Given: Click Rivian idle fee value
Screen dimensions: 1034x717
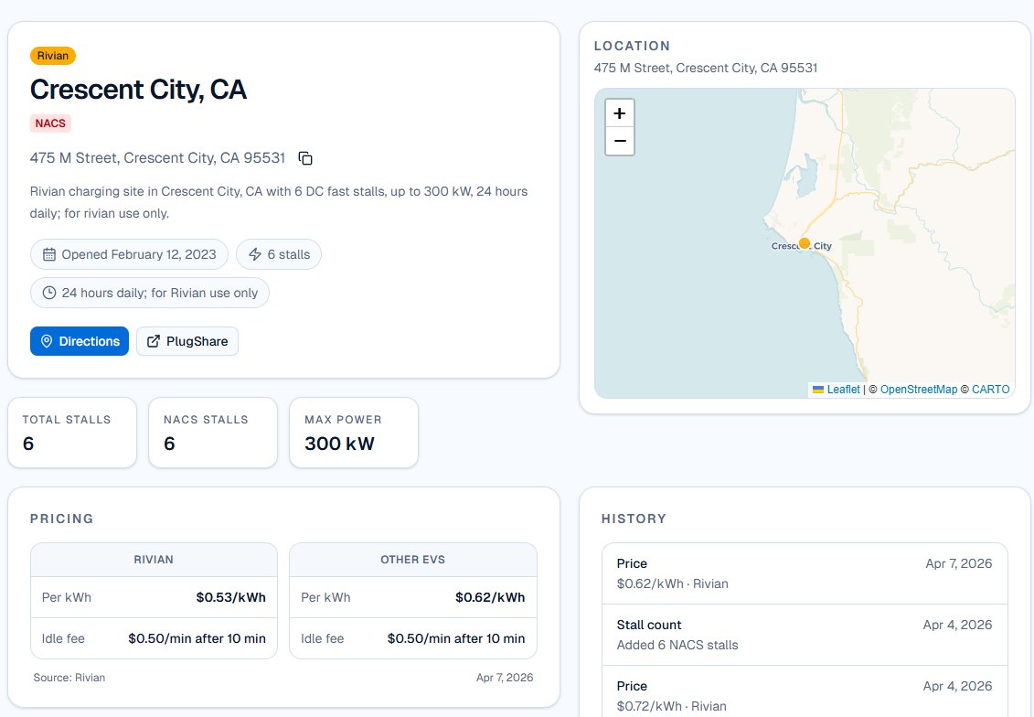Looking at the screenshot, I should pos(197,638).
